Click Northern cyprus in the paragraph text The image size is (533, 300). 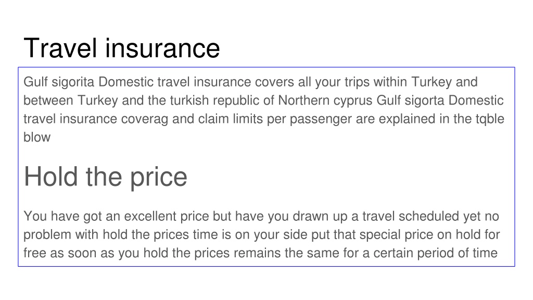(325, 101)
